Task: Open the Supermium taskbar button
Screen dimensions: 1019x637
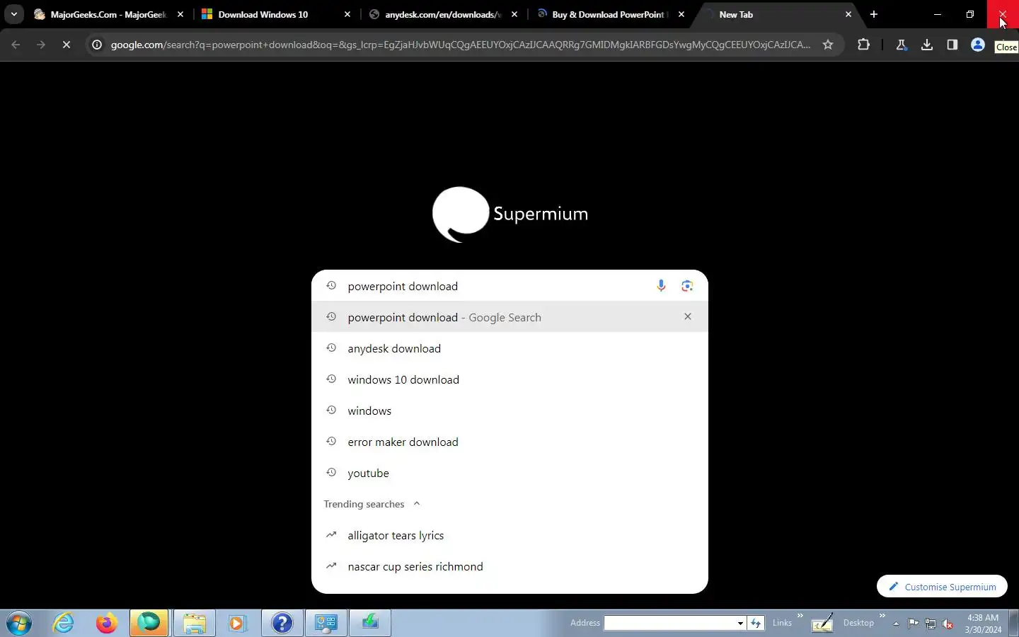Action: coord(149,623)
